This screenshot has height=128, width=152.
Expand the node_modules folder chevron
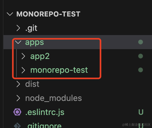(18, 98)
